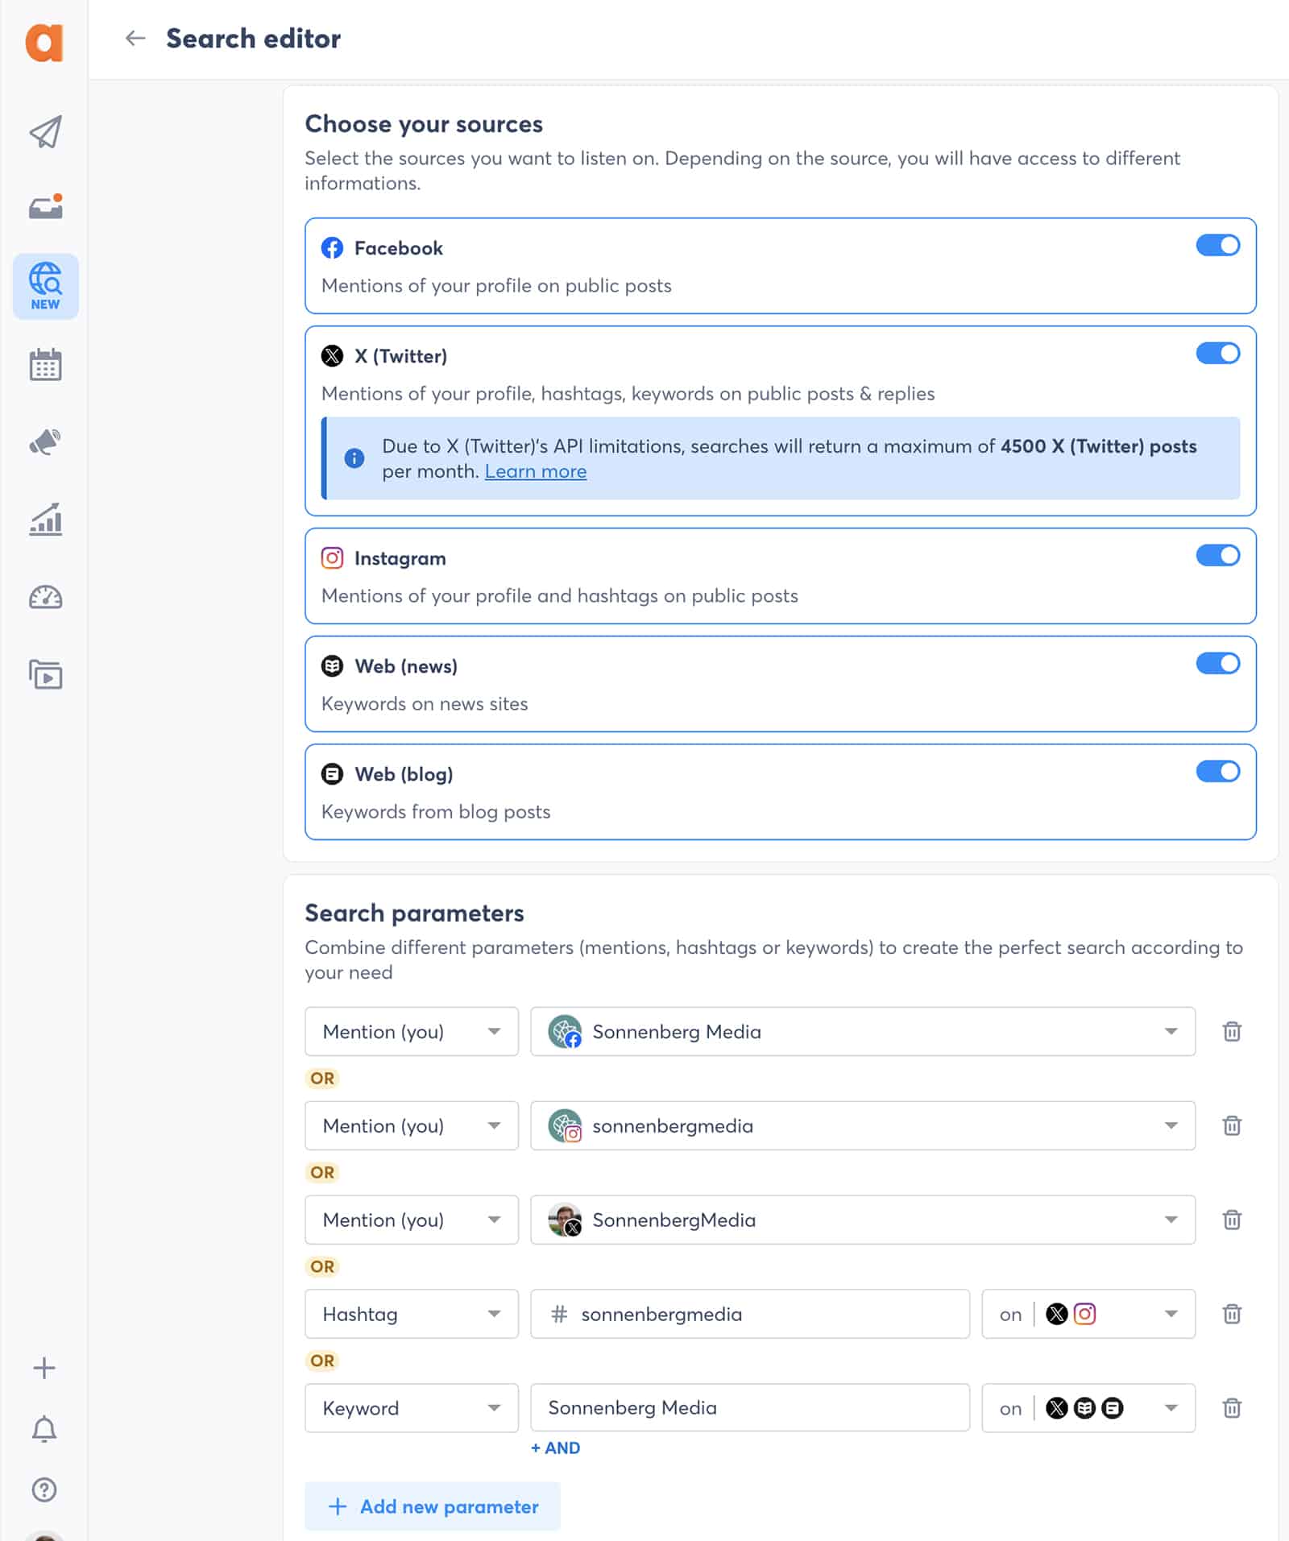Open the inbox tray icon with notification dot
The width and height of the screenshot is (1289, 1541).
coord(46,207)
